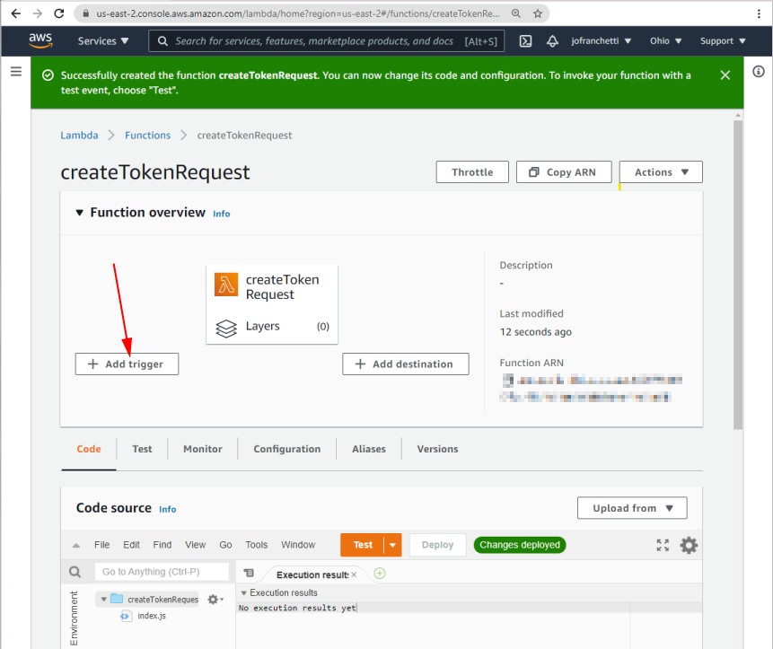Open the Actions dropdown
The image size is (773, 649).
[661, 171]
